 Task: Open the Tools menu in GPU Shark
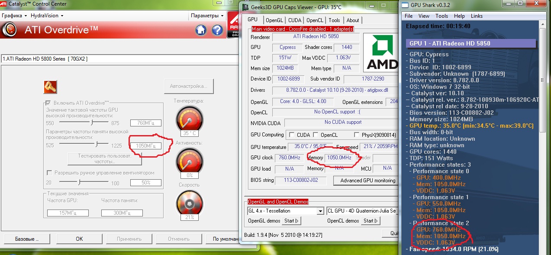(442, 16)
